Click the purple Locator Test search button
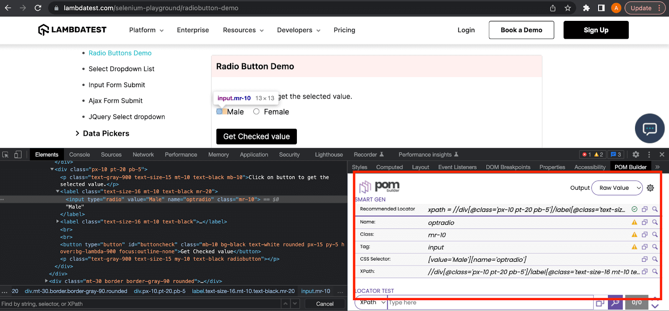 point(615,303)
